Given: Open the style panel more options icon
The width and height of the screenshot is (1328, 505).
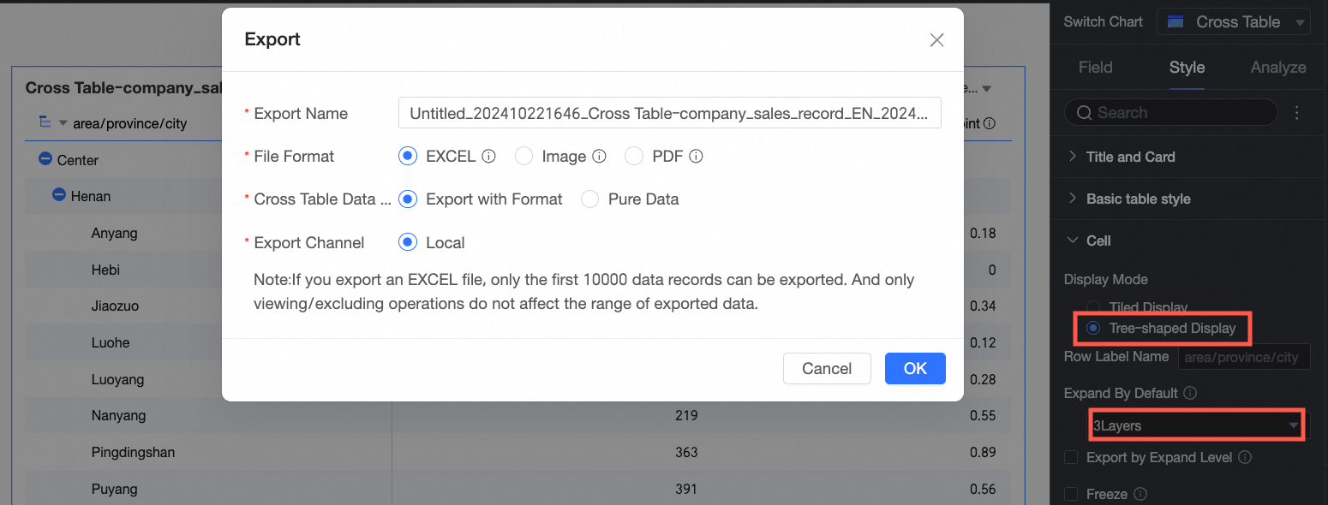Looking at the screenshot, I should 1297,113.
